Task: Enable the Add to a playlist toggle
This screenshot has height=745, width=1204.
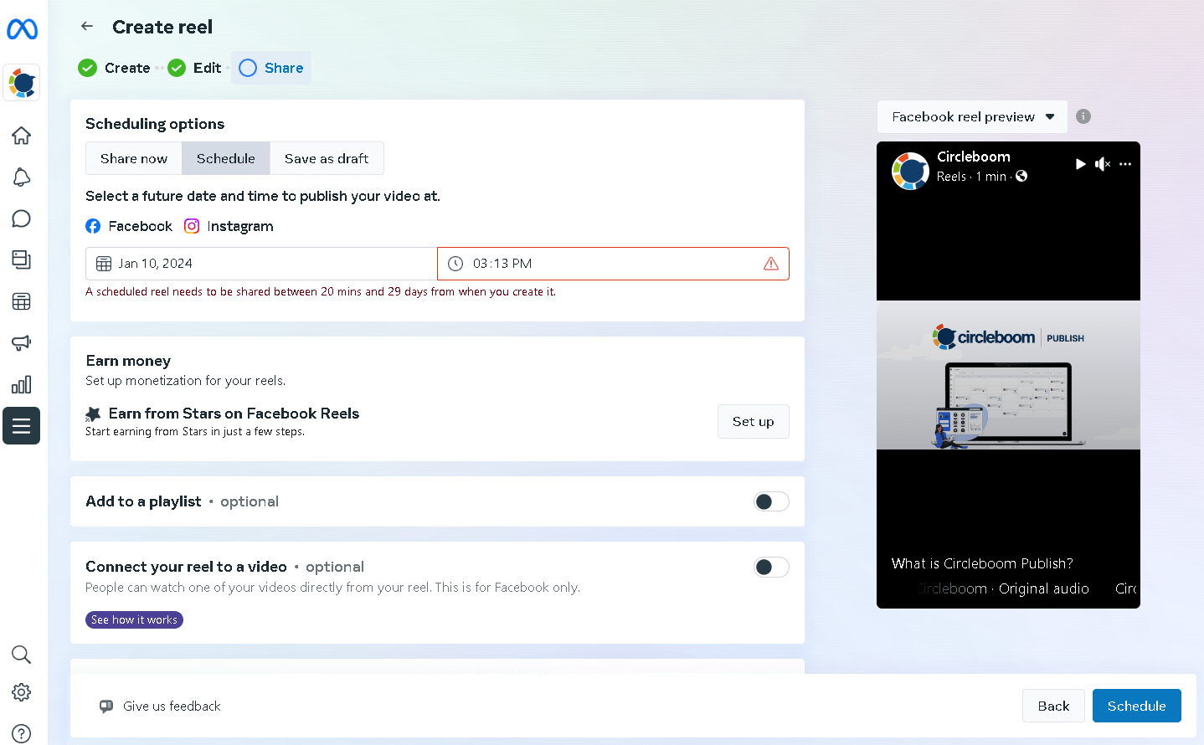Action: (x=770, y=501)
